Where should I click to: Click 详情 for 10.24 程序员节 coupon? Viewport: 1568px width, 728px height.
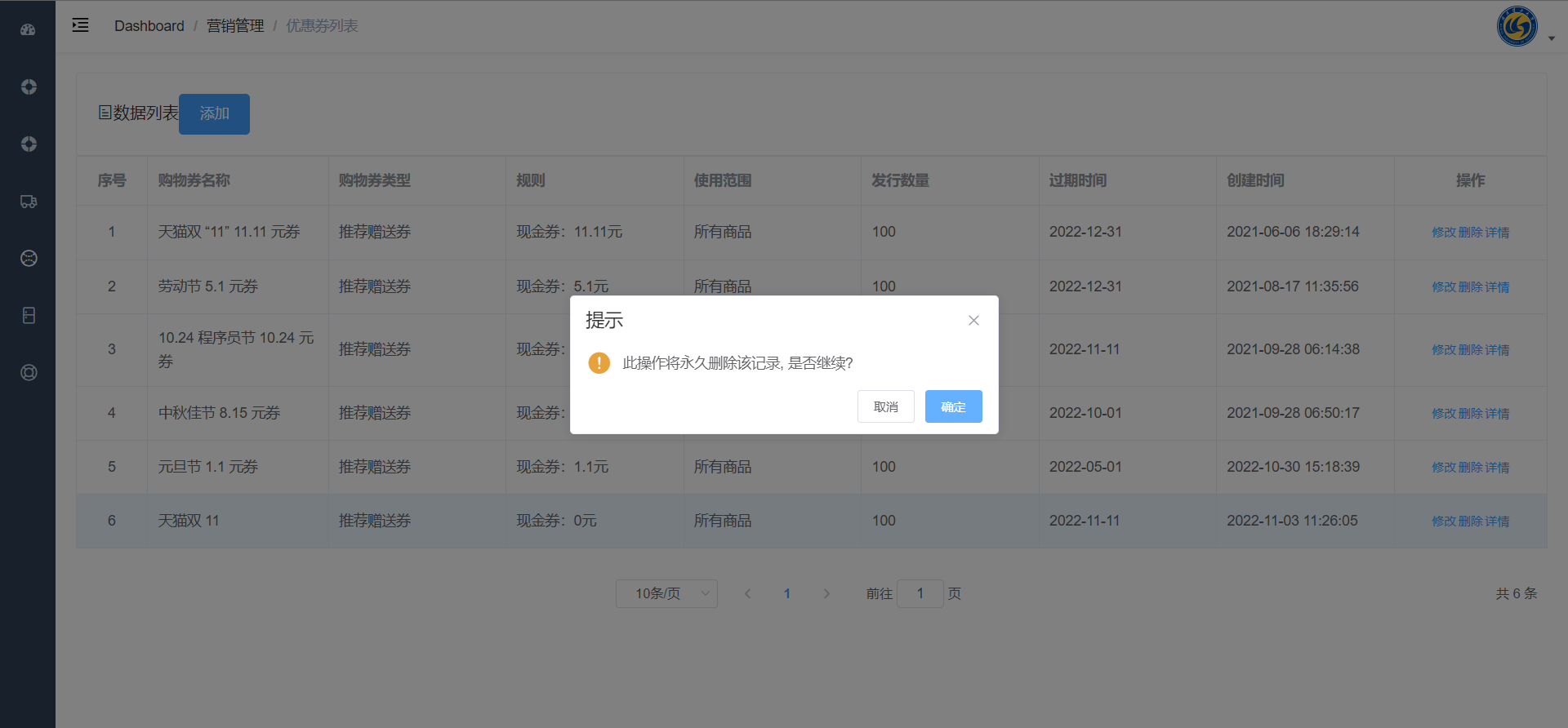[x=1497, y=350]
